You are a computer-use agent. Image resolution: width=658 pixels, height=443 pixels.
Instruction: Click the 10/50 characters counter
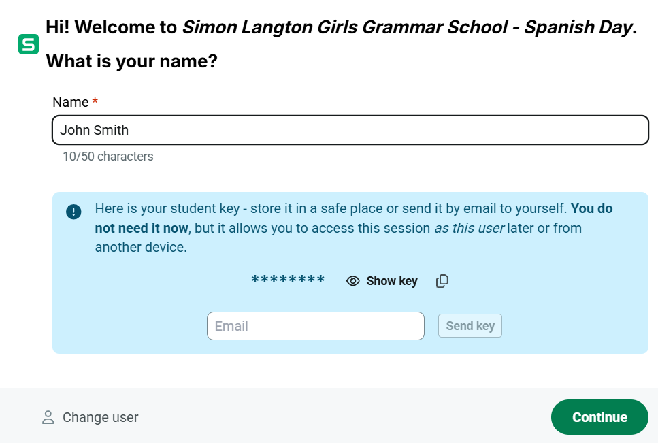click(x=108, y=157)
